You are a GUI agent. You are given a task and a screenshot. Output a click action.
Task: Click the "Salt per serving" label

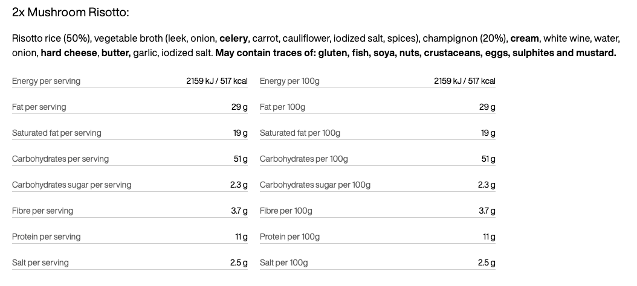coord(40,262)
